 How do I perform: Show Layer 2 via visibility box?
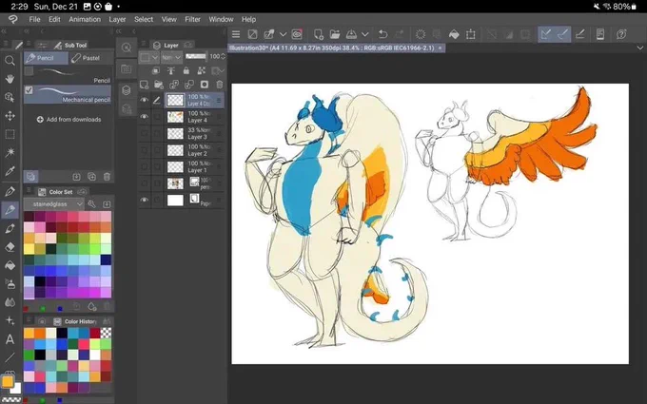[x=144, y=150]
